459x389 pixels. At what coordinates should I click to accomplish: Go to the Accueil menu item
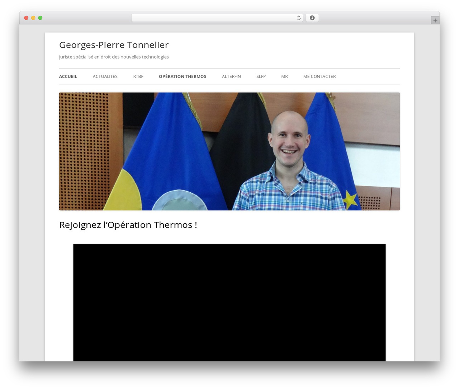(68, 76)
